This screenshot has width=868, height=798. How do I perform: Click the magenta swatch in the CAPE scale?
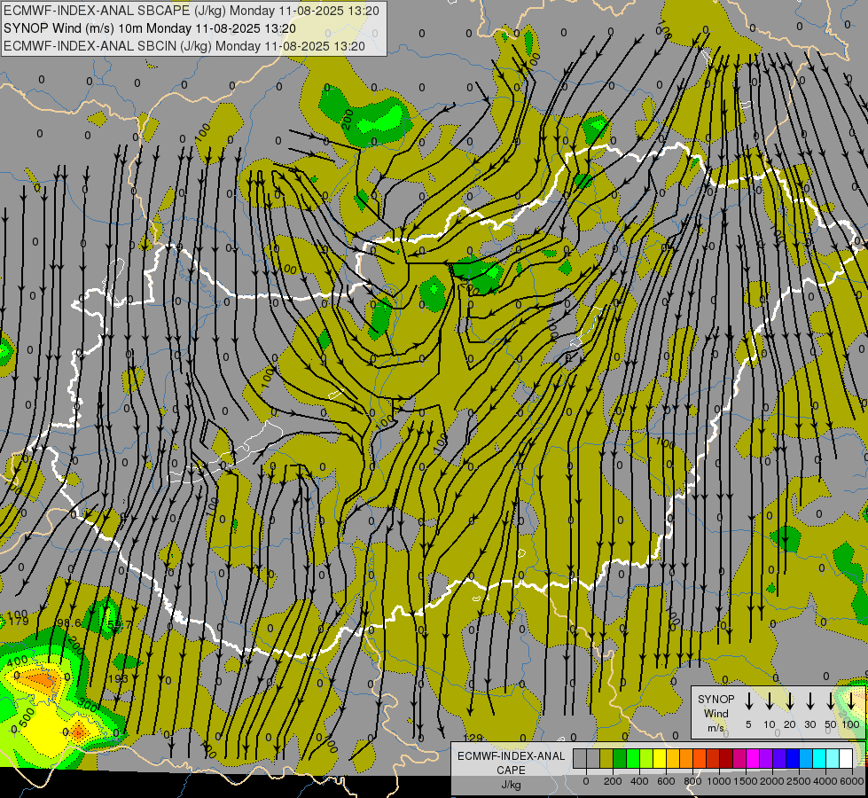click(753, 758)
